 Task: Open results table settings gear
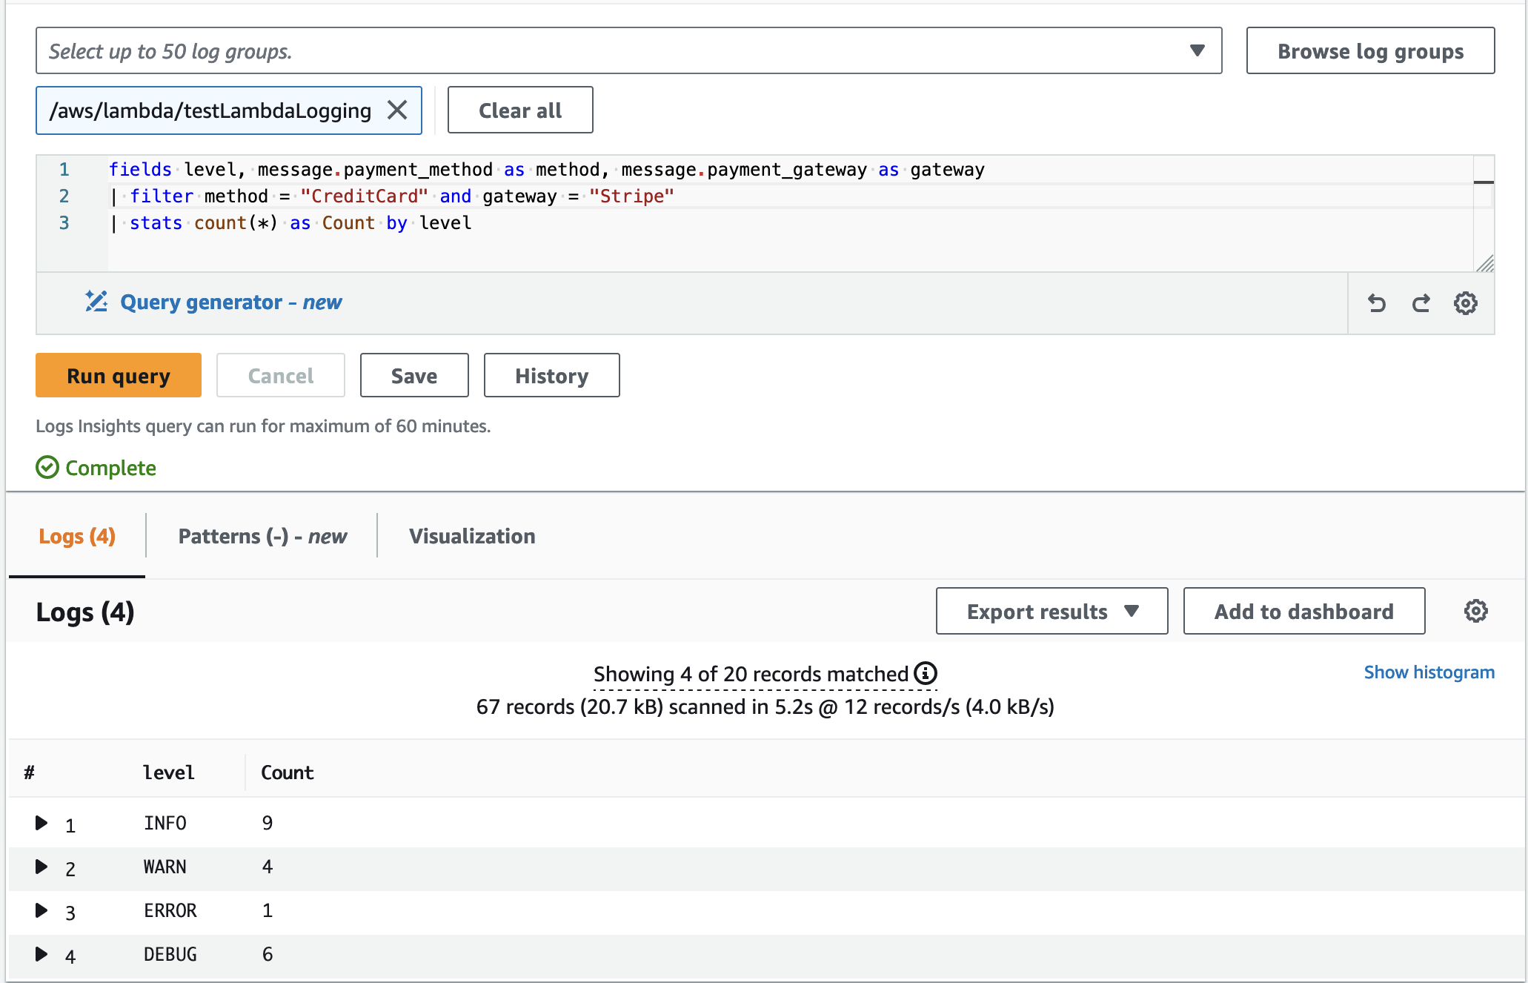(x=1475, y=611)
